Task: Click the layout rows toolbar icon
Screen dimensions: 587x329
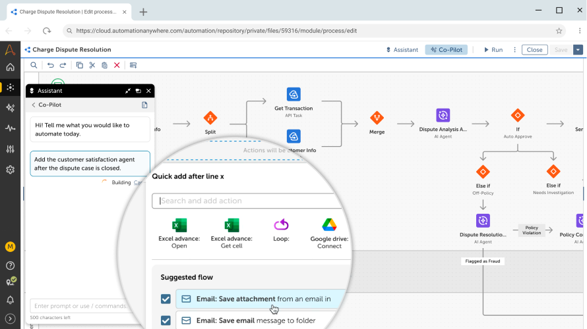Action: pos(133,65)
